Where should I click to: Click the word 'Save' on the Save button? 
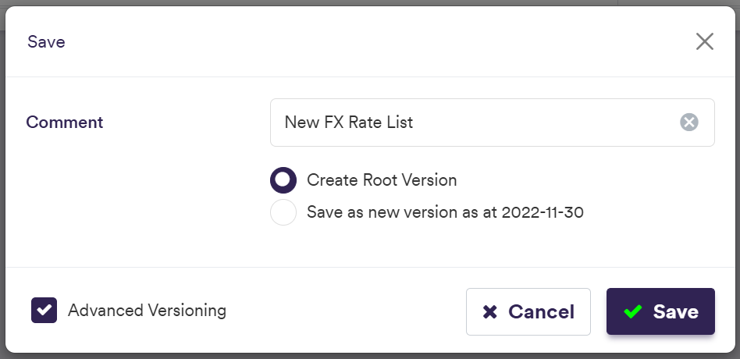click(675, 312)
